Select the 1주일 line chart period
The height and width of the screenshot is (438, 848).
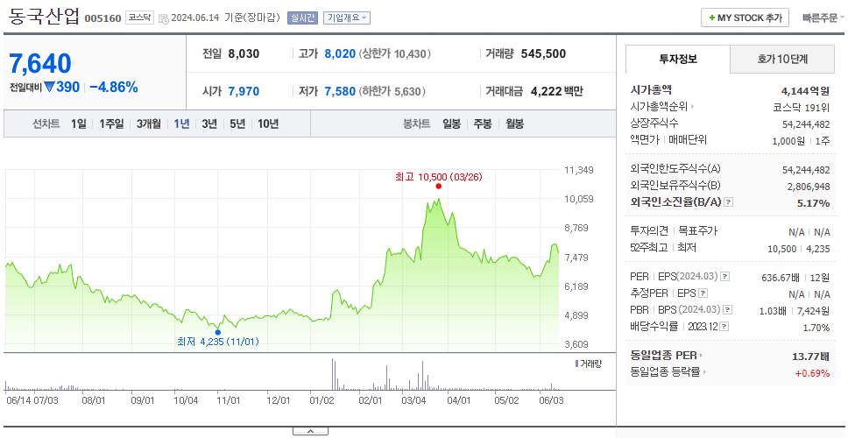click(111, 124)
